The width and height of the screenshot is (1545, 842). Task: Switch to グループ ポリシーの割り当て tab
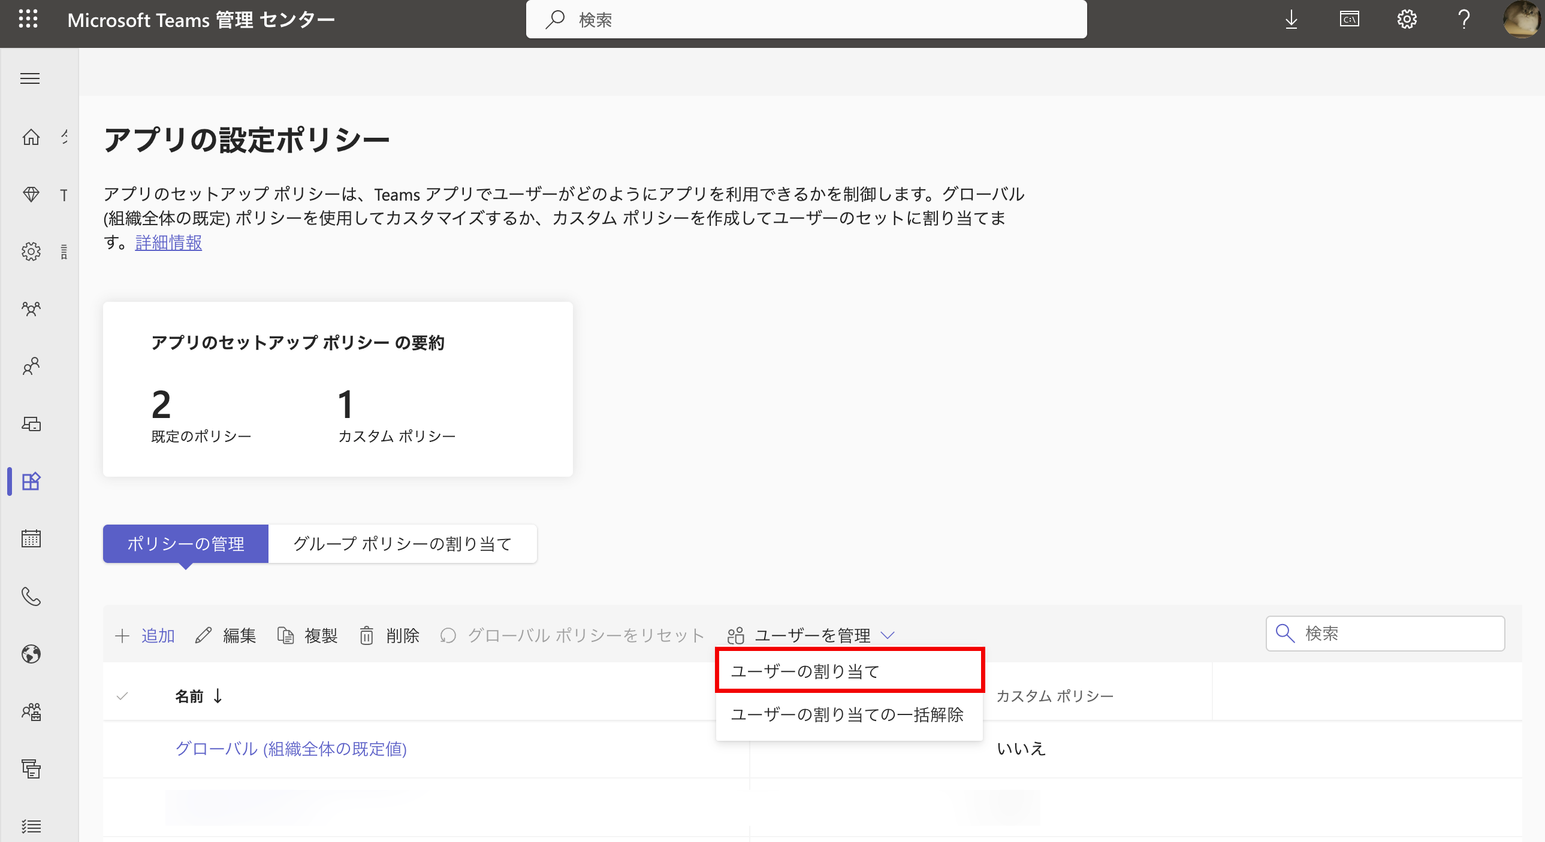(x=403, y=544)
